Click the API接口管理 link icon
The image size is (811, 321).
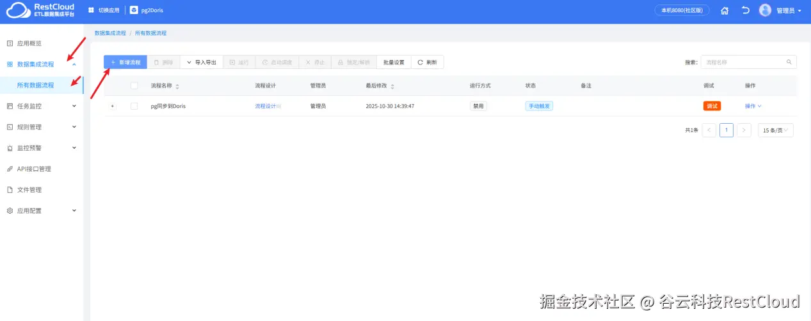coord(10,169)
